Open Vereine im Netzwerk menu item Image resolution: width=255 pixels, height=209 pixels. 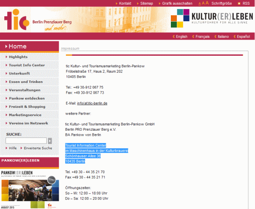(28, 123)
